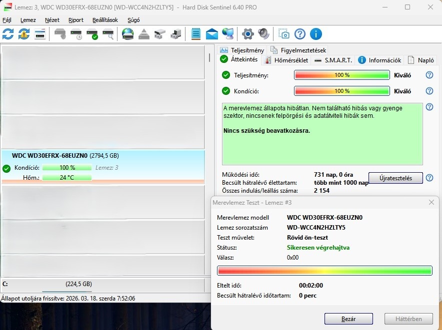
Task: Select the Áttekintés tab
Action: tap(239, 59)
